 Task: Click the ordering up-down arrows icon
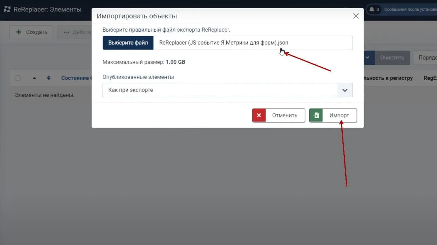coord(49,78)
